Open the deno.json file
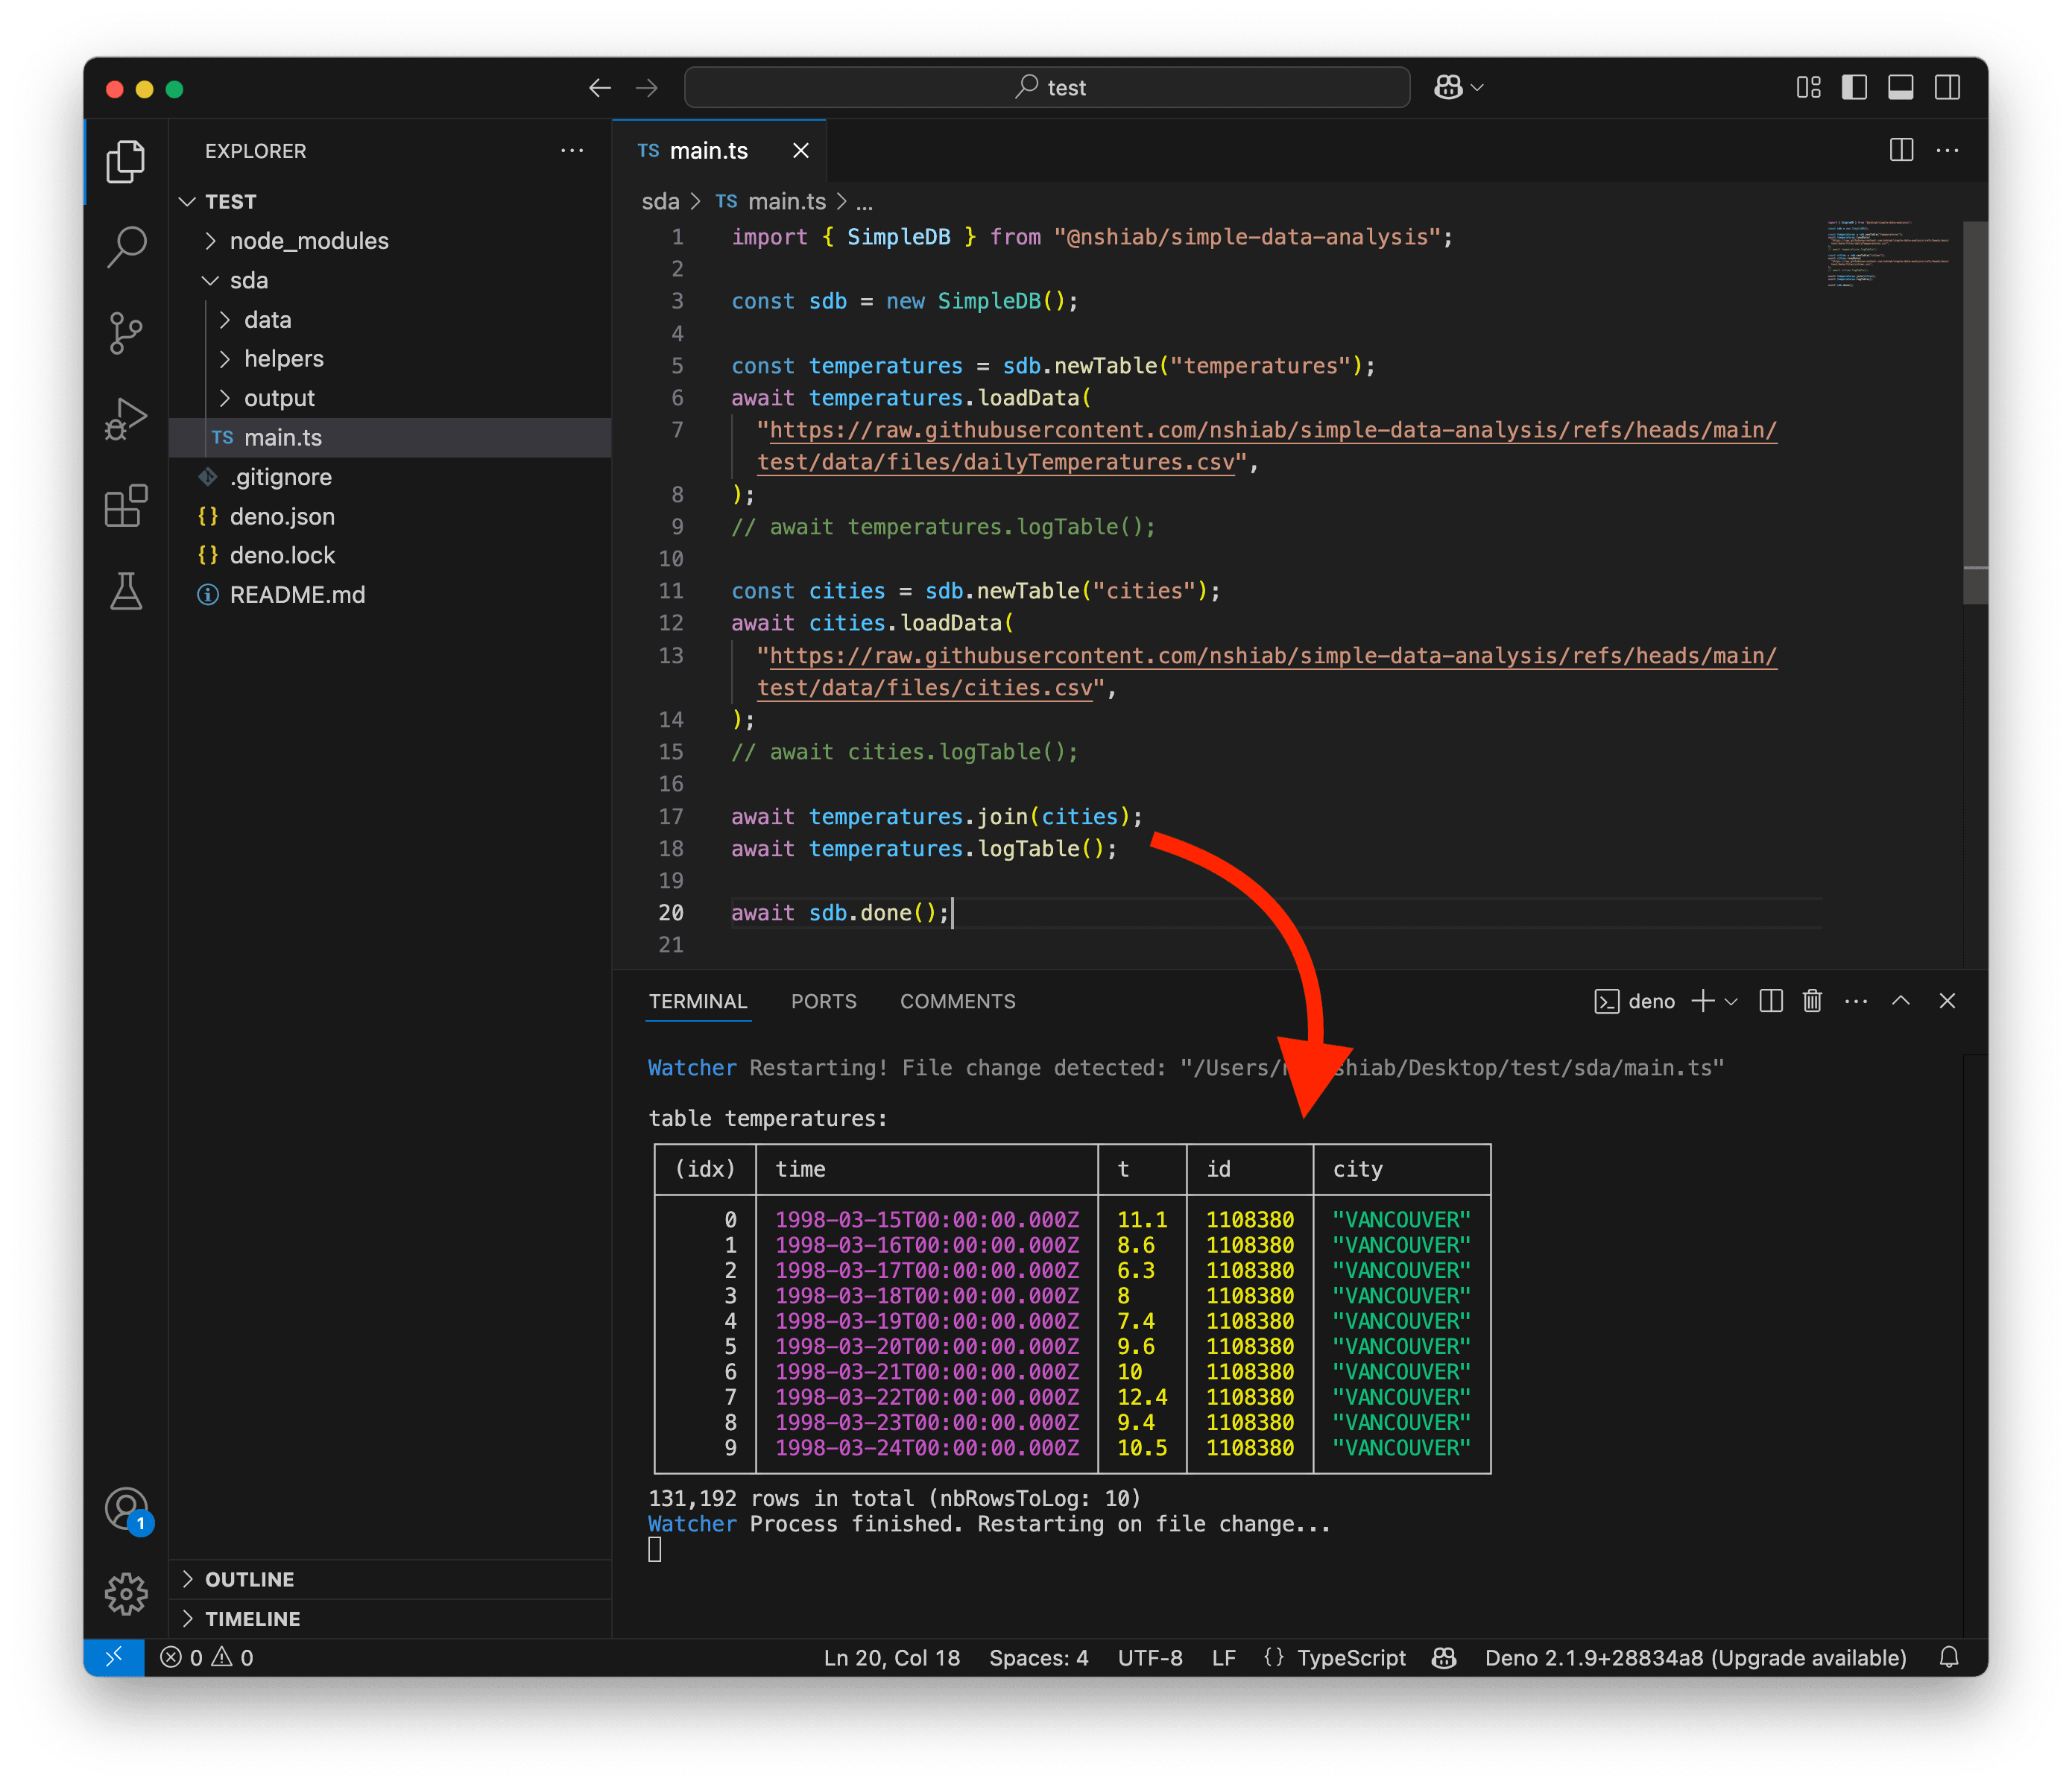 390,516
